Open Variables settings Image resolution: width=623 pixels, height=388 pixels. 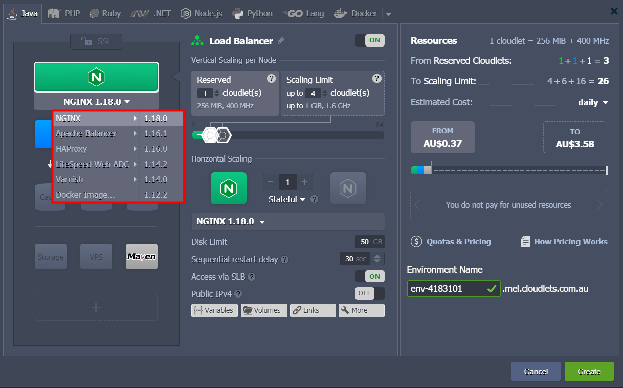click(214, 310)
